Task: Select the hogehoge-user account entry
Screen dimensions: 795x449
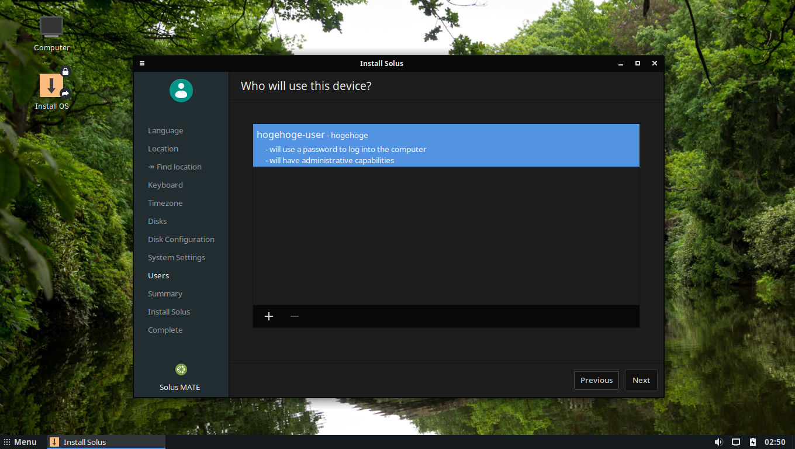Action: (446, 145)
